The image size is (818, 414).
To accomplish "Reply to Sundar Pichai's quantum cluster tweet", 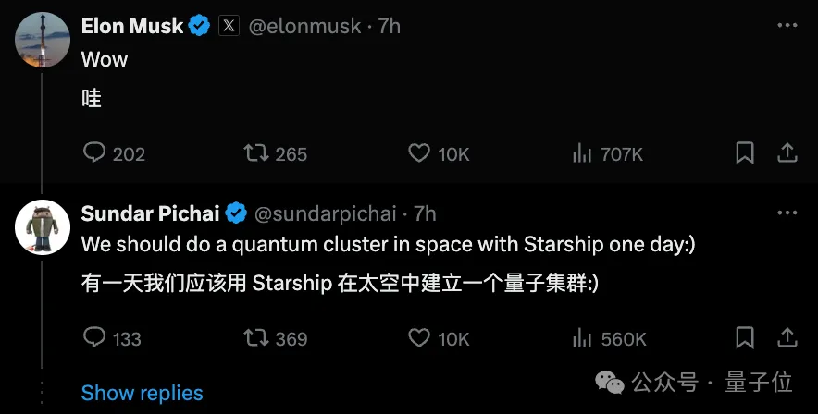I will (x=94, y=338).
